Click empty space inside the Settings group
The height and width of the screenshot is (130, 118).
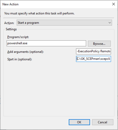click(x=59, y=88)
